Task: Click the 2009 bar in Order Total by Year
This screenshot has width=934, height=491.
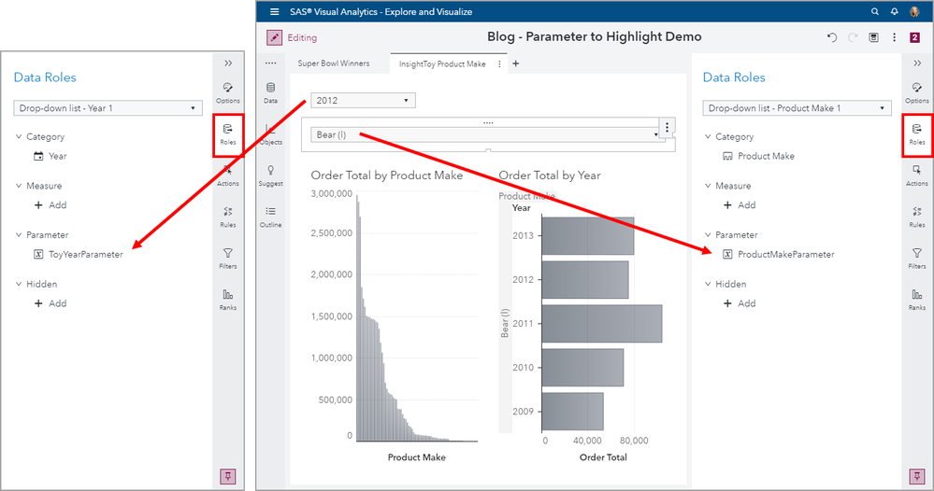Action: pos(572,412)
